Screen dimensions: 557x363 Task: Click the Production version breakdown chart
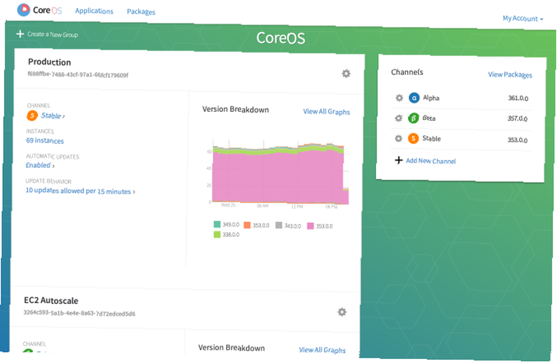[280, 174]
